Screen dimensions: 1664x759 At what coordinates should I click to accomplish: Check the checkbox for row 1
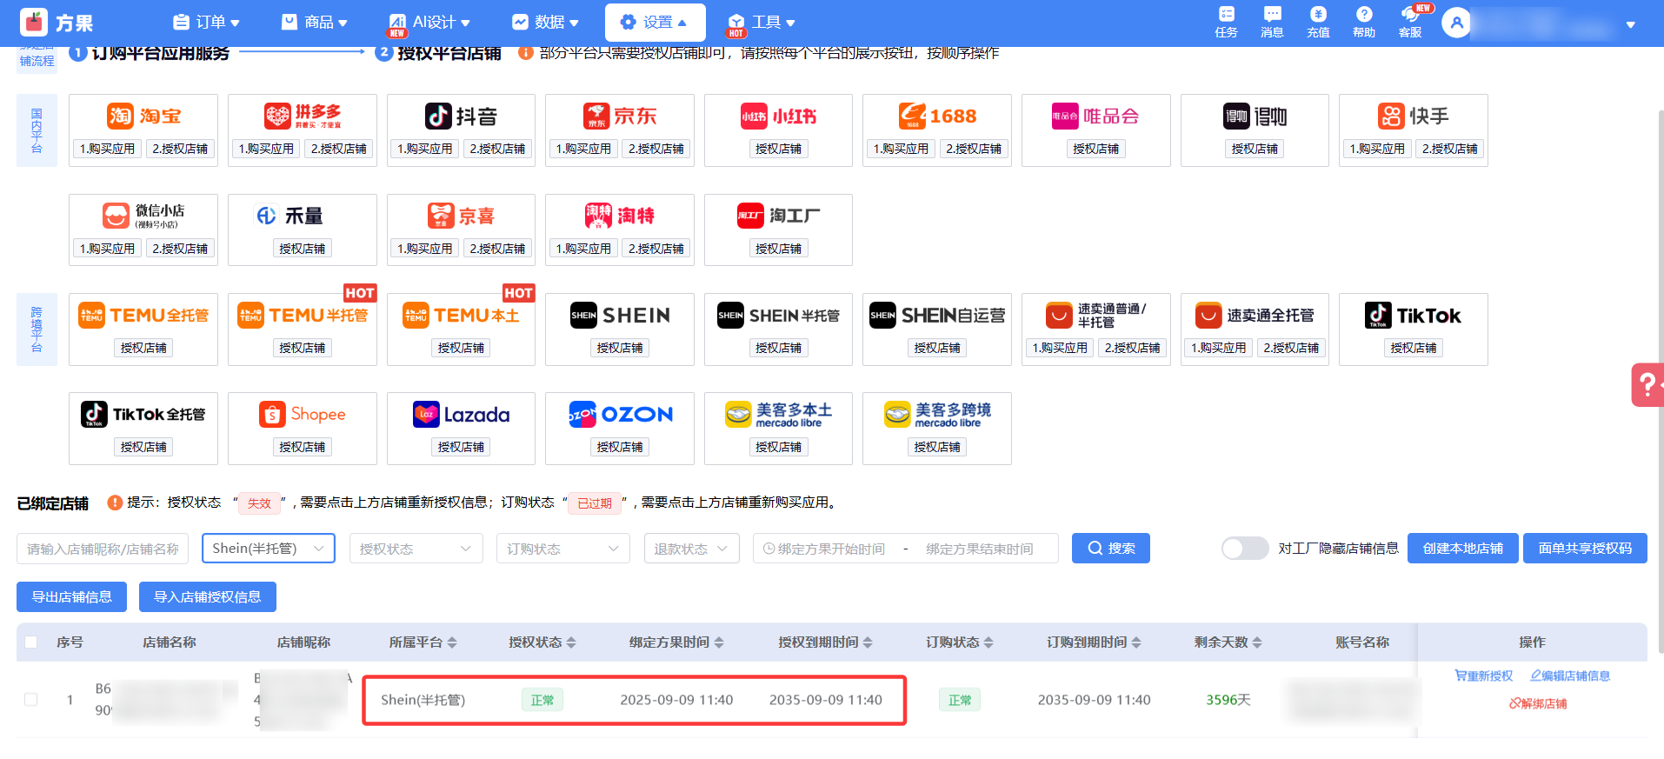pos(31,700)
